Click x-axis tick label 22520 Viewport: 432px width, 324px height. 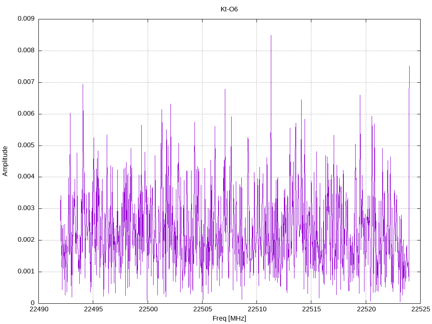[x=366, y=309]
